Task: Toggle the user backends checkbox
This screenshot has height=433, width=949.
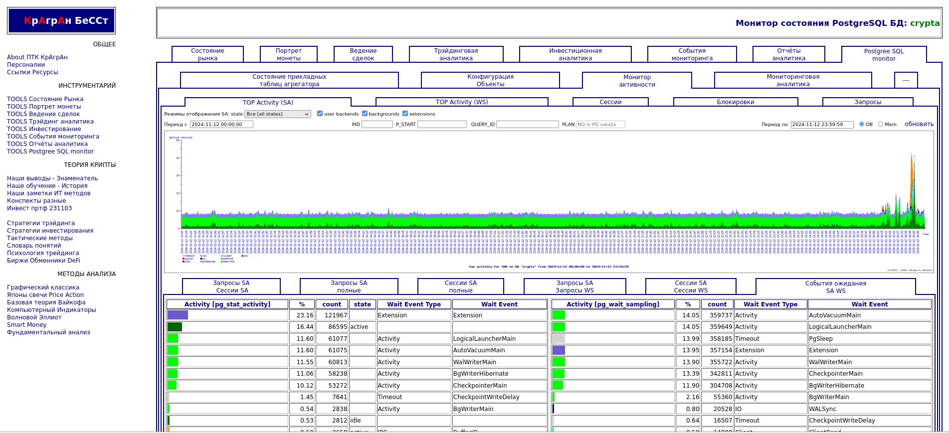Action: (x=320, y=114)
